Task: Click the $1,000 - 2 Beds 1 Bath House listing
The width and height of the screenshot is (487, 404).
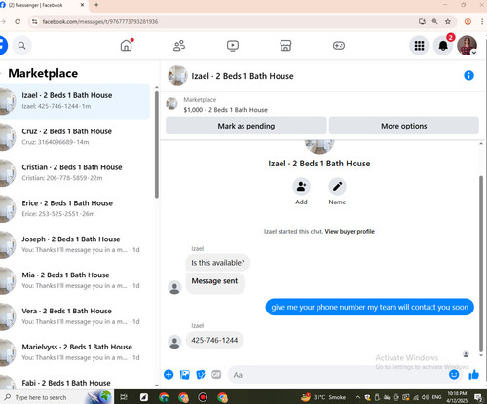Action: click(x=226, y=110)
